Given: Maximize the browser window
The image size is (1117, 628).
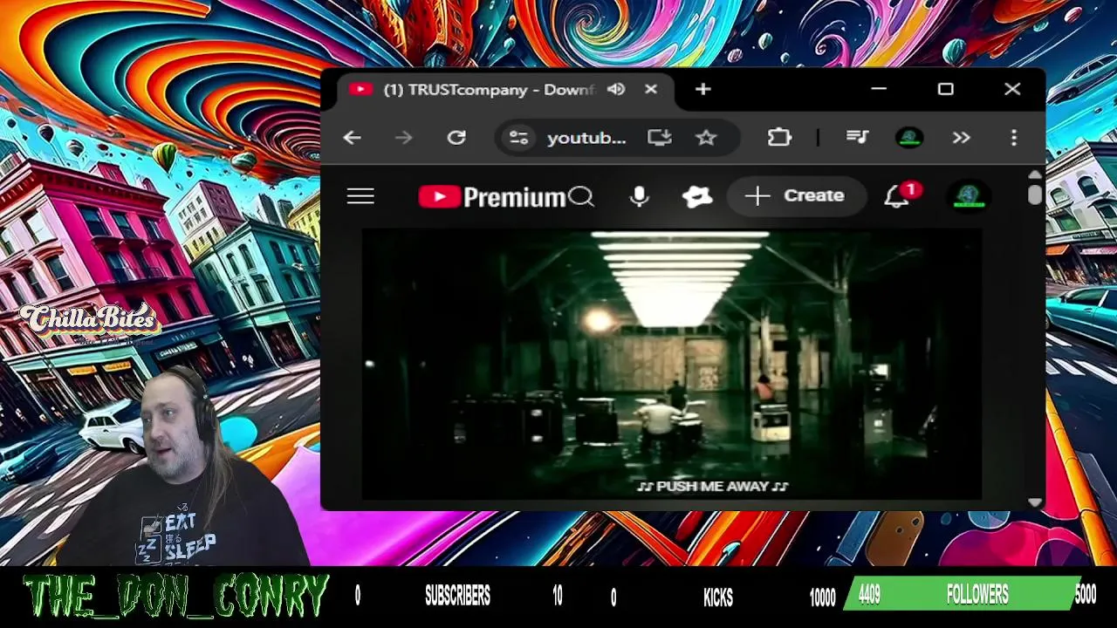Looking at the screenshot, I should click(945, 89).
